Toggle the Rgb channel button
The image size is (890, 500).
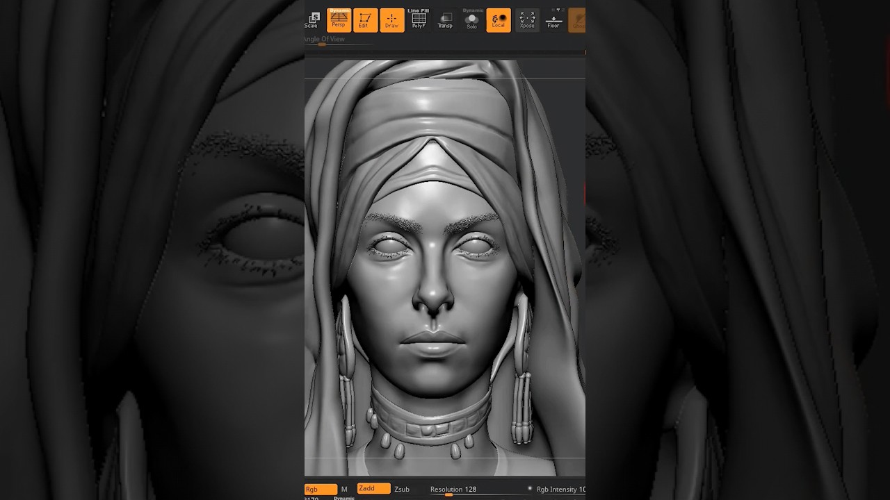pyautogui.click(x=321, y=490)
